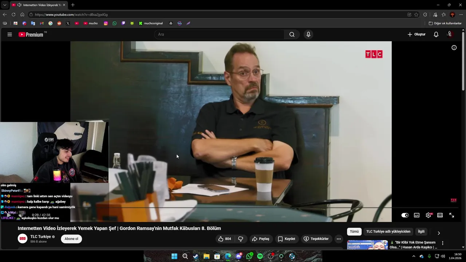This screenshot has height=262, width=466.
Task: Open Discord from the taskbar
Action: pyautogui.click(x=238, y=256)
